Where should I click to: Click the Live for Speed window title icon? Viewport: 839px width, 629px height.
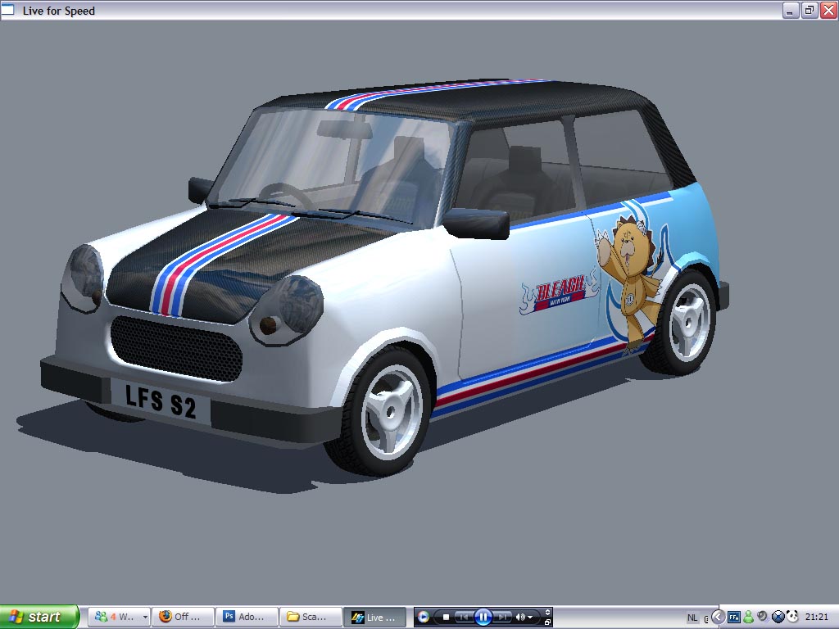coord(7,10)
